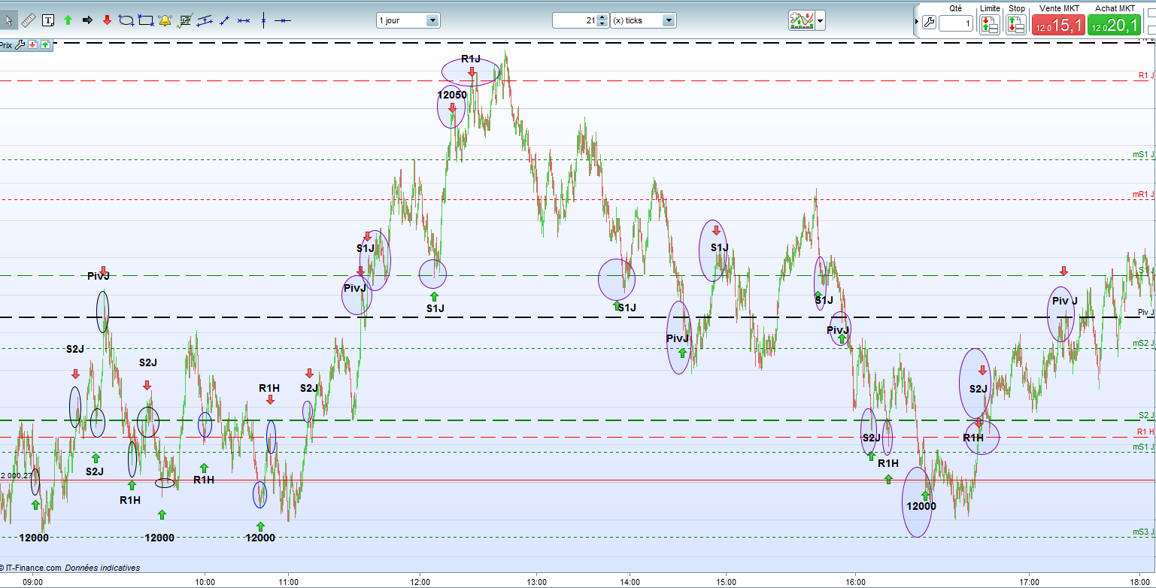1156x588 pixels.
Task: Place a Stop order
Action: click(x=1016, y=23)
